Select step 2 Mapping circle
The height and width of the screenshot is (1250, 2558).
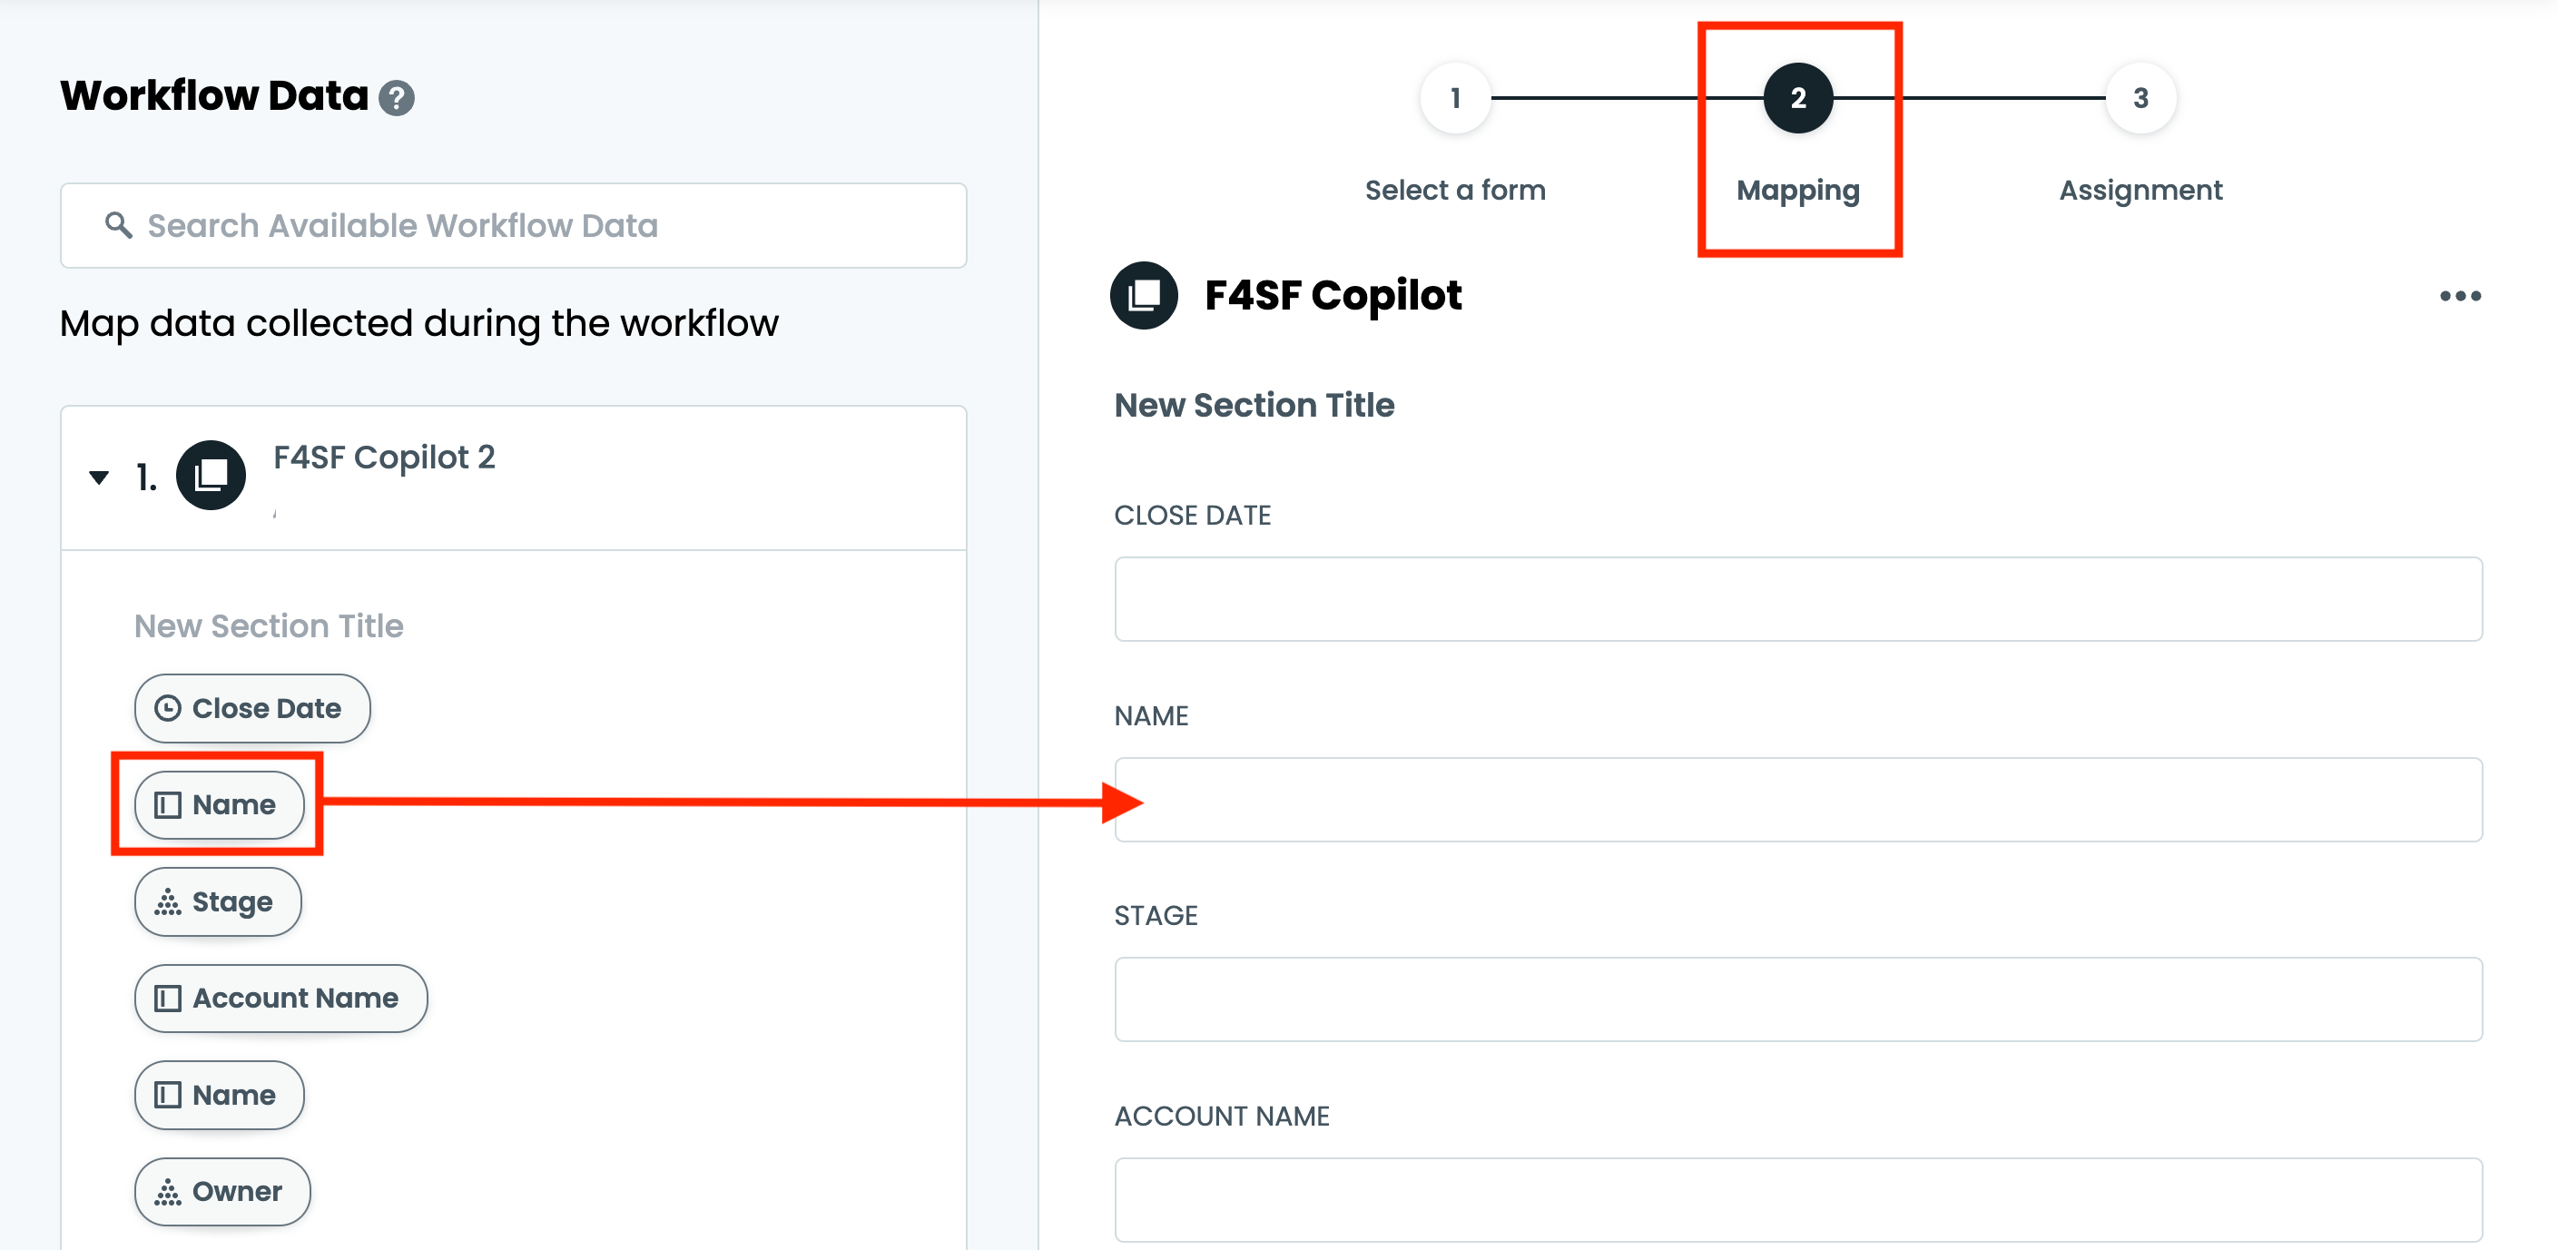[x=1797, y=98]
